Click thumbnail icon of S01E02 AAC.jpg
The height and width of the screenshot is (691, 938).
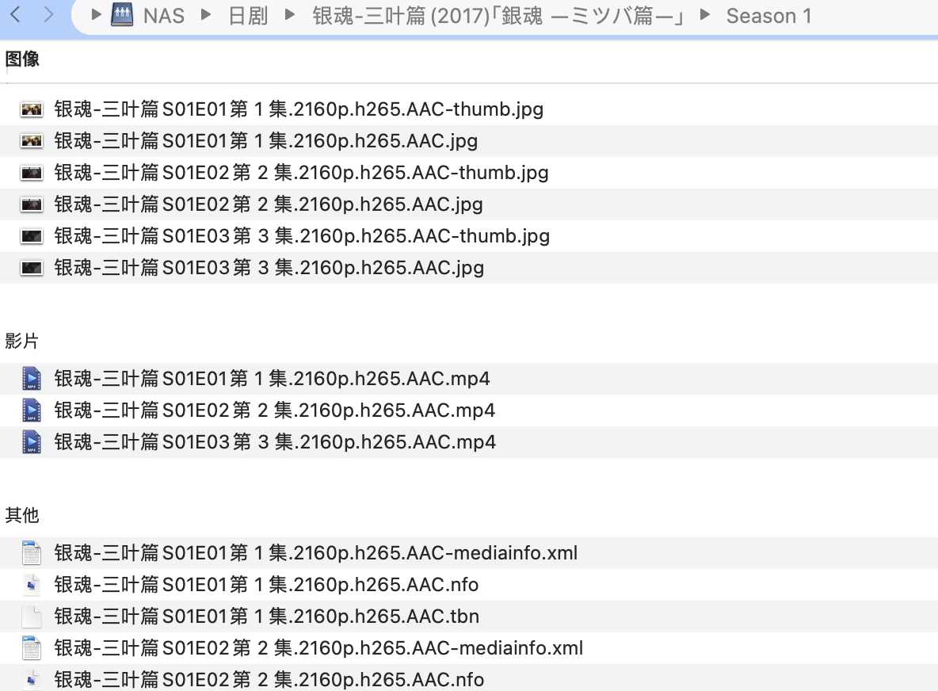point(32,204)
